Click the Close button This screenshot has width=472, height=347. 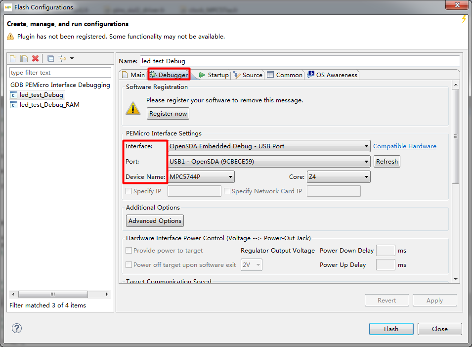tap(439, 329)
